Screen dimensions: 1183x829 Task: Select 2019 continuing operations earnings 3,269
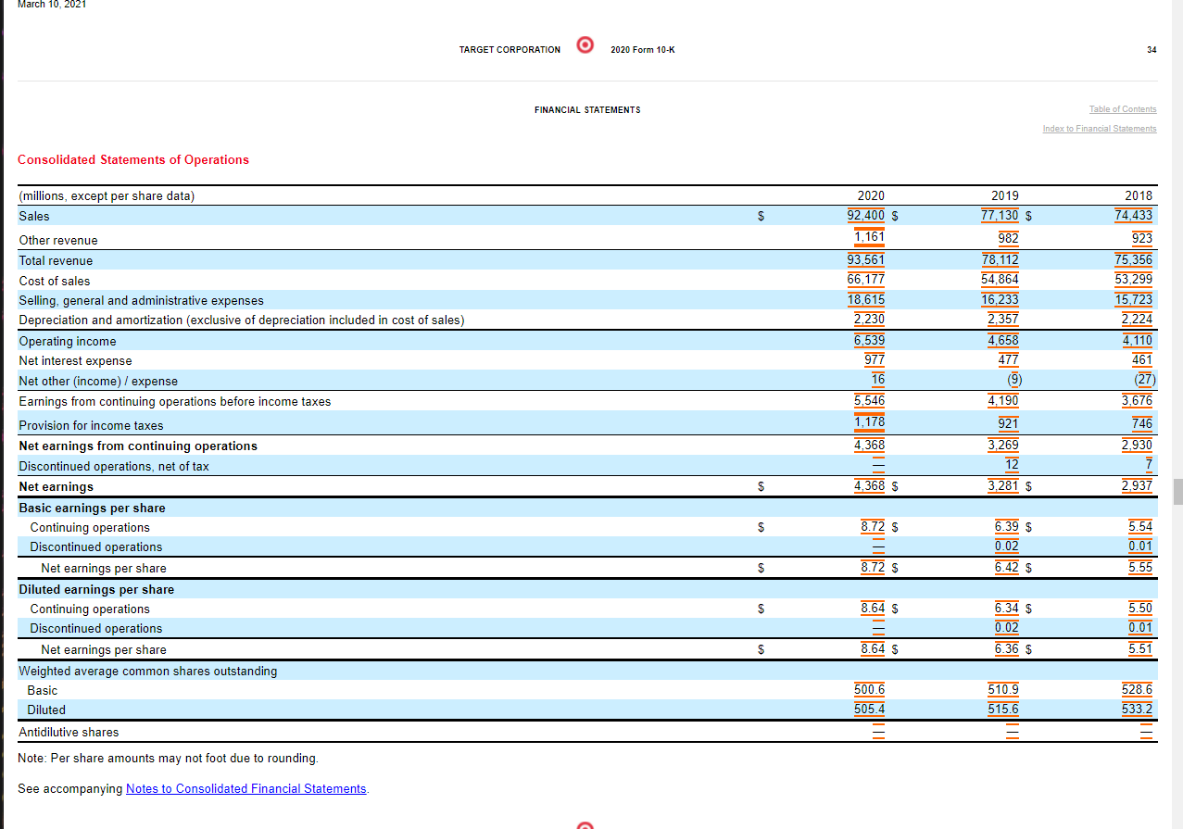[1003, 446]
